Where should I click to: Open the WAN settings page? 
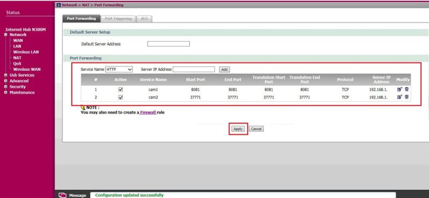pyautogui.click(x=18, y=41)
